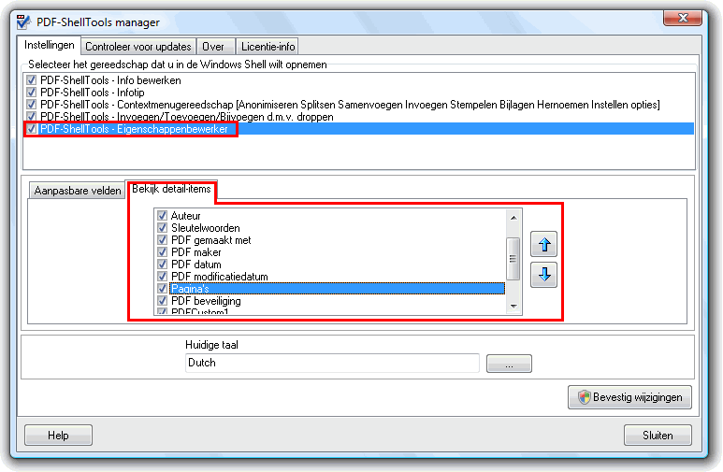Toggle the PDF-ShellTools - Info bewerken checkbox

click(x=32, y=80)
